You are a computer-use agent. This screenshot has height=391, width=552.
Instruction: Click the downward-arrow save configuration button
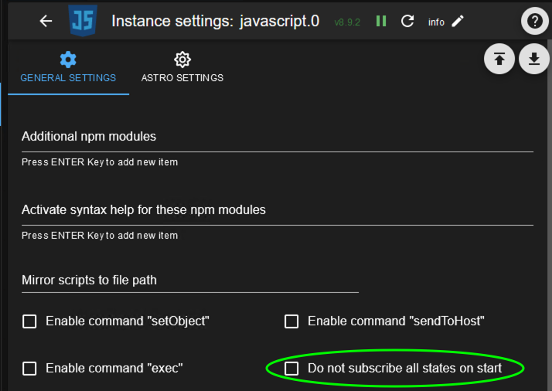[x=533, y=59]
